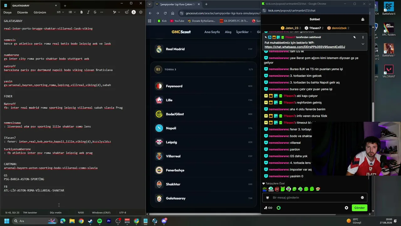Focus the gncscout.com address bar
Image resolution: width=401 pixels, height=226 pixels.
(222, 13)
